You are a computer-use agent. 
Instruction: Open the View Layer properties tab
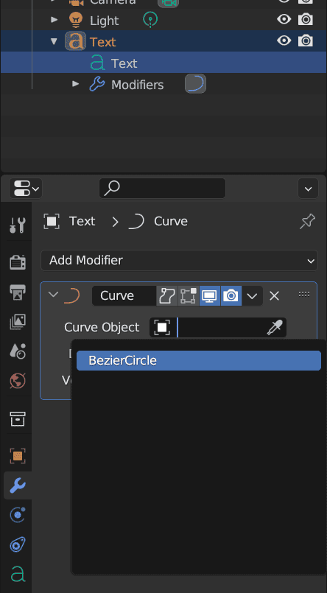tap(18, 321)
